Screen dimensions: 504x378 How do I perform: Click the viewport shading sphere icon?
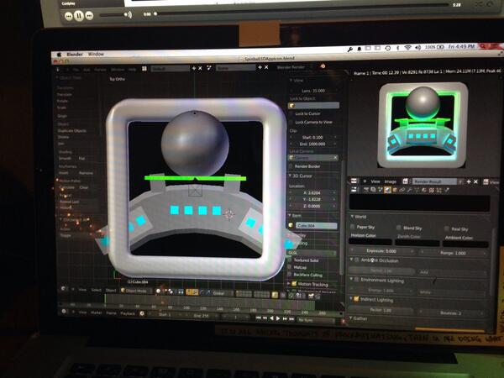pos(159,291)
